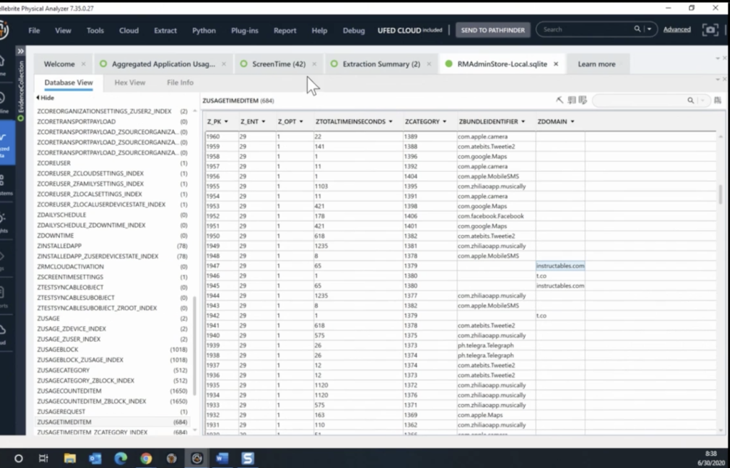
Task: Open the File menu
Action: tap(34, 30)
